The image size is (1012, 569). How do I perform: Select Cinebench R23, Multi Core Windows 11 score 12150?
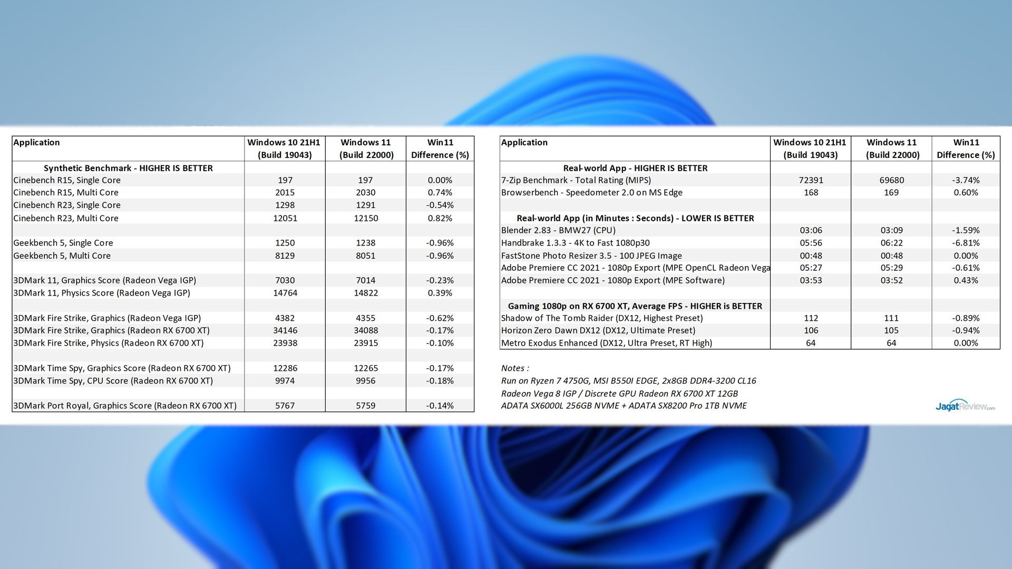click(x=365, y=218)
